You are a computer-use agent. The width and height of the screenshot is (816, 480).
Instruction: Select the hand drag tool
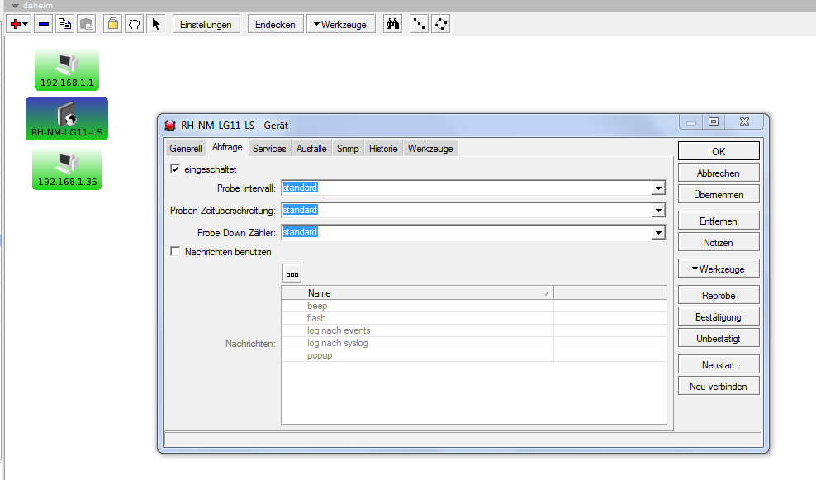135,24
